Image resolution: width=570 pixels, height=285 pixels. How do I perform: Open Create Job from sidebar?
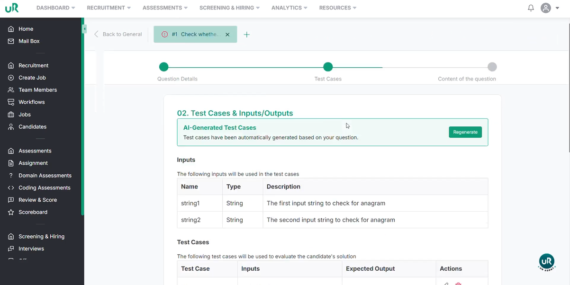coord(32,78)
